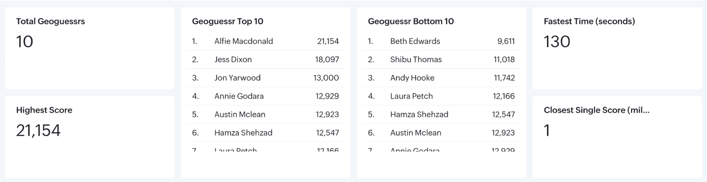
Task: Open the Geoguessr Top 10 widget heading
Action: [228, 21]
